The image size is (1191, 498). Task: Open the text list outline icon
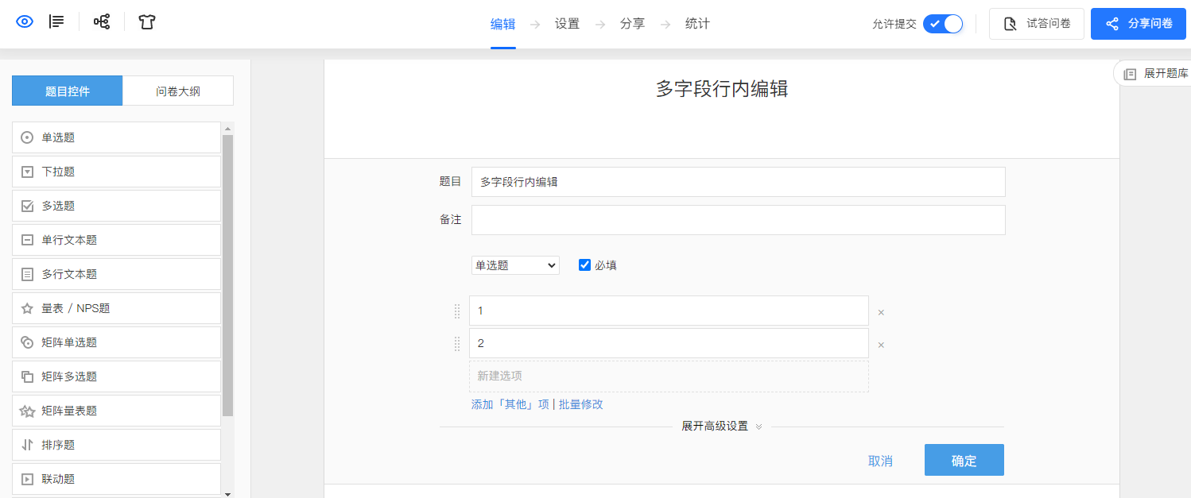click(x=56, y=21)
